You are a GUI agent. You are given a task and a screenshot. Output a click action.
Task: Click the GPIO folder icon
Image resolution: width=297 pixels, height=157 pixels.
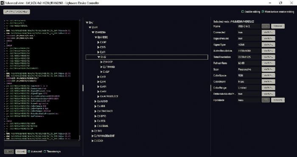pyautogui.click(x=98, y=116)
